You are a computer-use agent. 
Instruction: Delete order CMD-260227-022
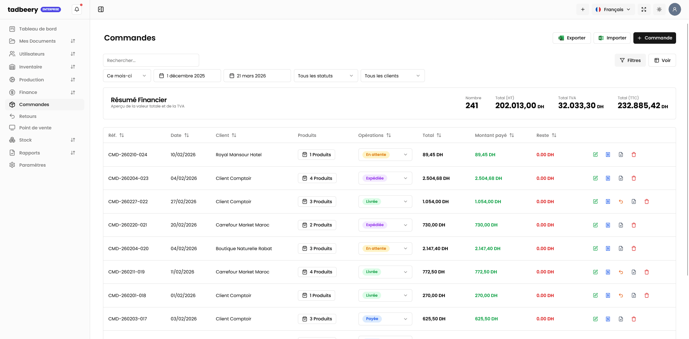[647, 201]
